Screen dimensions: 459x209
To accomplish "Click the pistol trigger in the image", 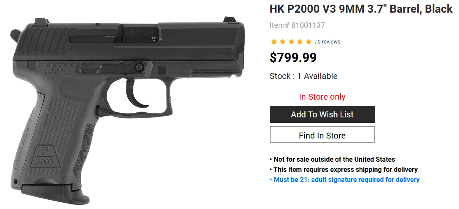I will point(137,94).
